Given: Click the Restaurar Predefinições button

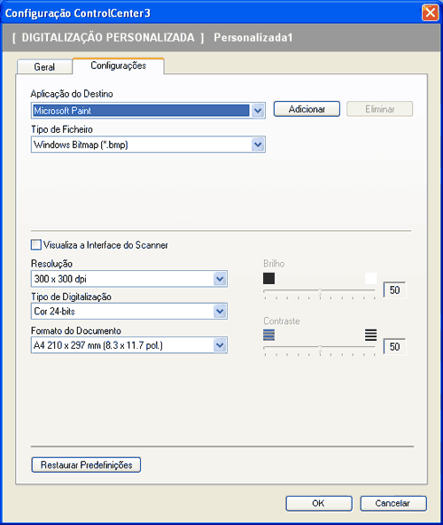Looking at the screenshot, I should 86,465.
